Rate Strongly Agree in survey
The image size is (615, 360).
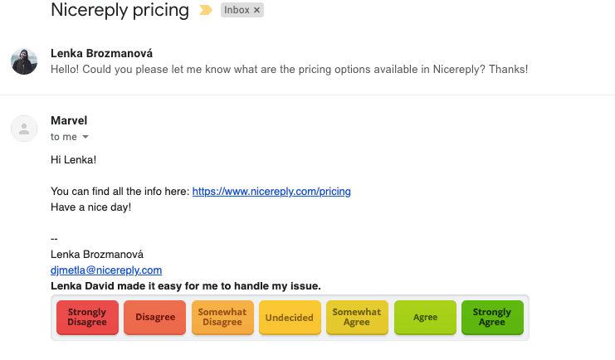point(492,317)
